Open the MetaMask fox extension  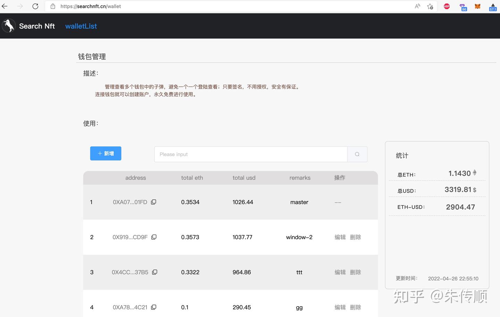[x=477, y=6]
